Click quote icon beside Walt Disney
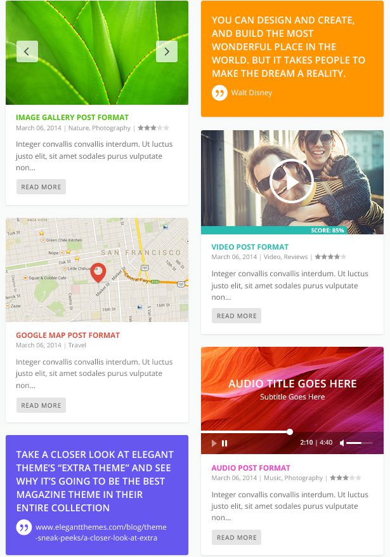The height and width of the screenshot is (557, 390). [x=219, y=93]
